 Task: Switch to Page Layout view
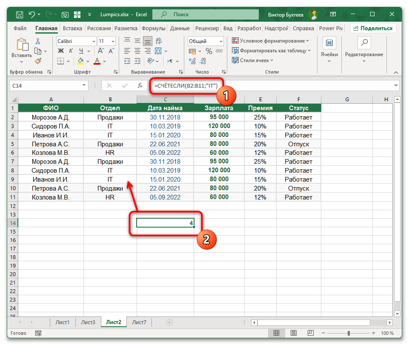[x=293, y=333]
